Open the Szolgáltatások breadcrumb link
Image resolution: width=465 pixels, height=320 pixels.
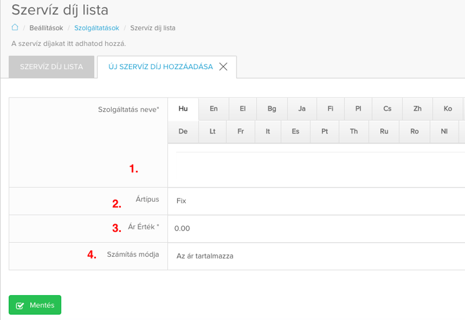tap(96, 28)
